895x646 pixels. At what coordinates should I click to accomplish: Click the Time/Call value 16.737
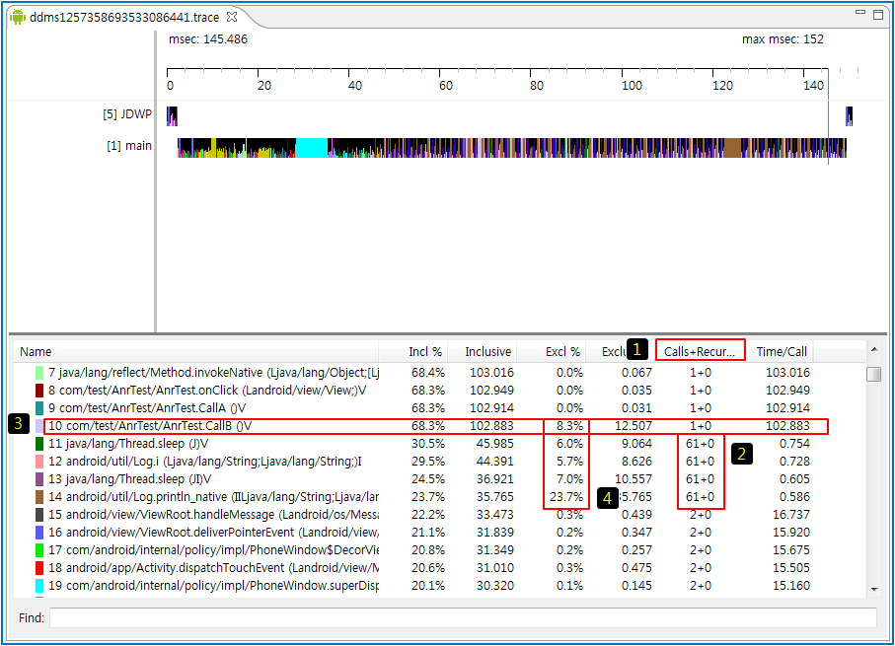pos(791,514)
